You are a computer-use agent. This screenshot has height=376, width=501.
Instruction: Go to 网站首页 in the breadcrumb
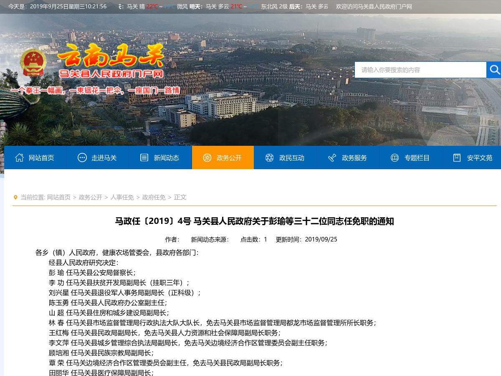click(x=59, y=197)
